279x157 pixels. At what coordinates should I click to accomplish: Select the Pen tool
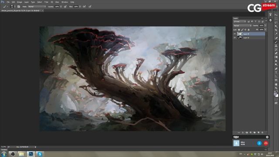point(276,69)
